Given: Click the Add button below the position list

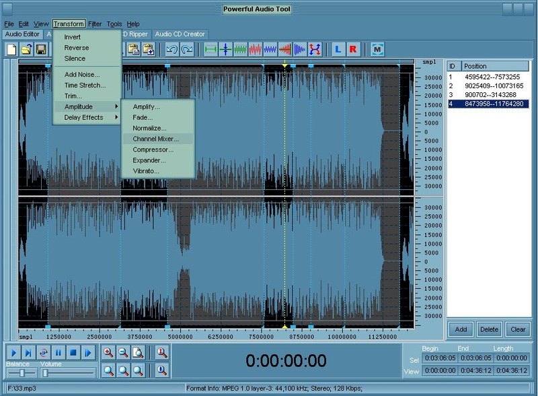Looking at the screenshot, I should coord(461,329).
